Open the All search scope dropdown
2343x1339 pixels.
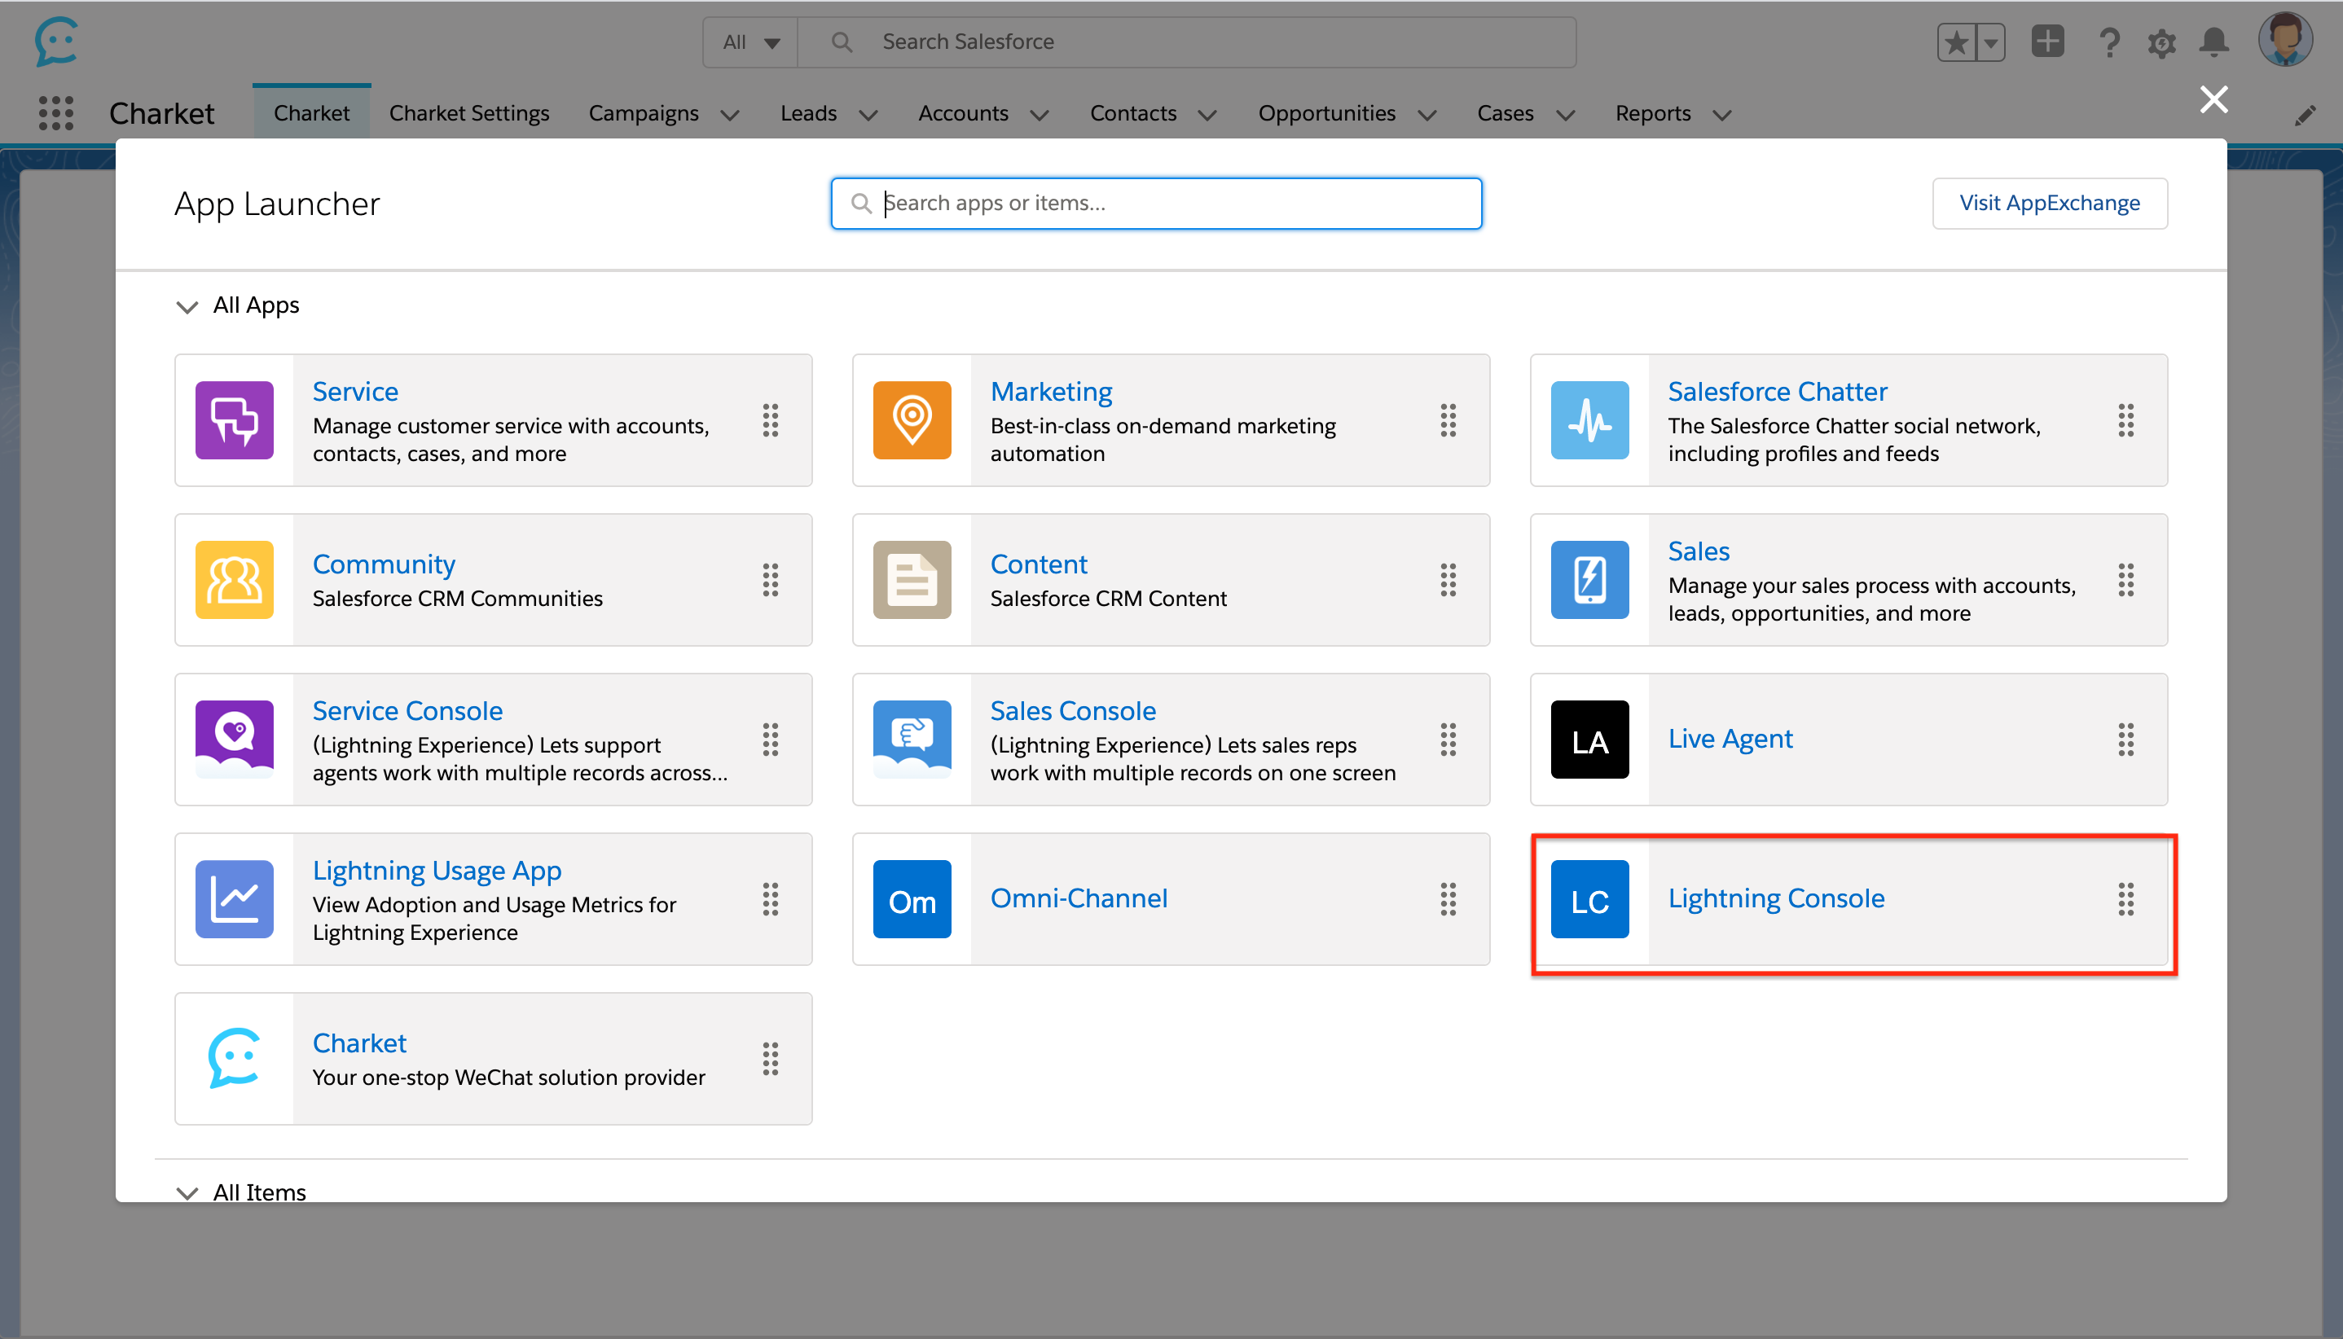pos(750,42)
